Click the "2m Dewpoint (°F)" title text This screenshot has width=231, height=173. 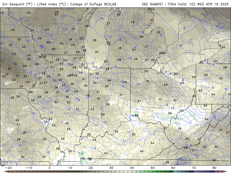pos(17,4)
